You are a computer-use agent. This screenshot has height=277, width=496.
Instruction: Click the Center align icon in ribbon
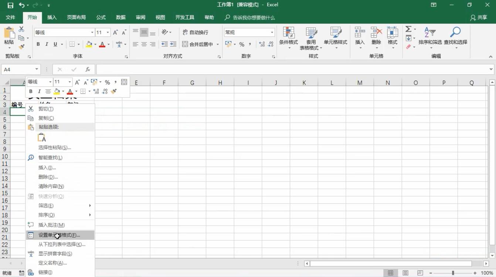pyautogui.click(x=144, y=44)
